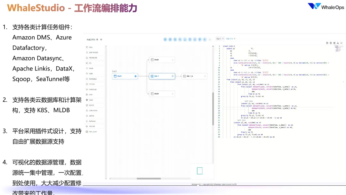This screenshot has width=346, height=195.
Task: Click the format brush icon in the toolbar
Action: pos(200,39)
